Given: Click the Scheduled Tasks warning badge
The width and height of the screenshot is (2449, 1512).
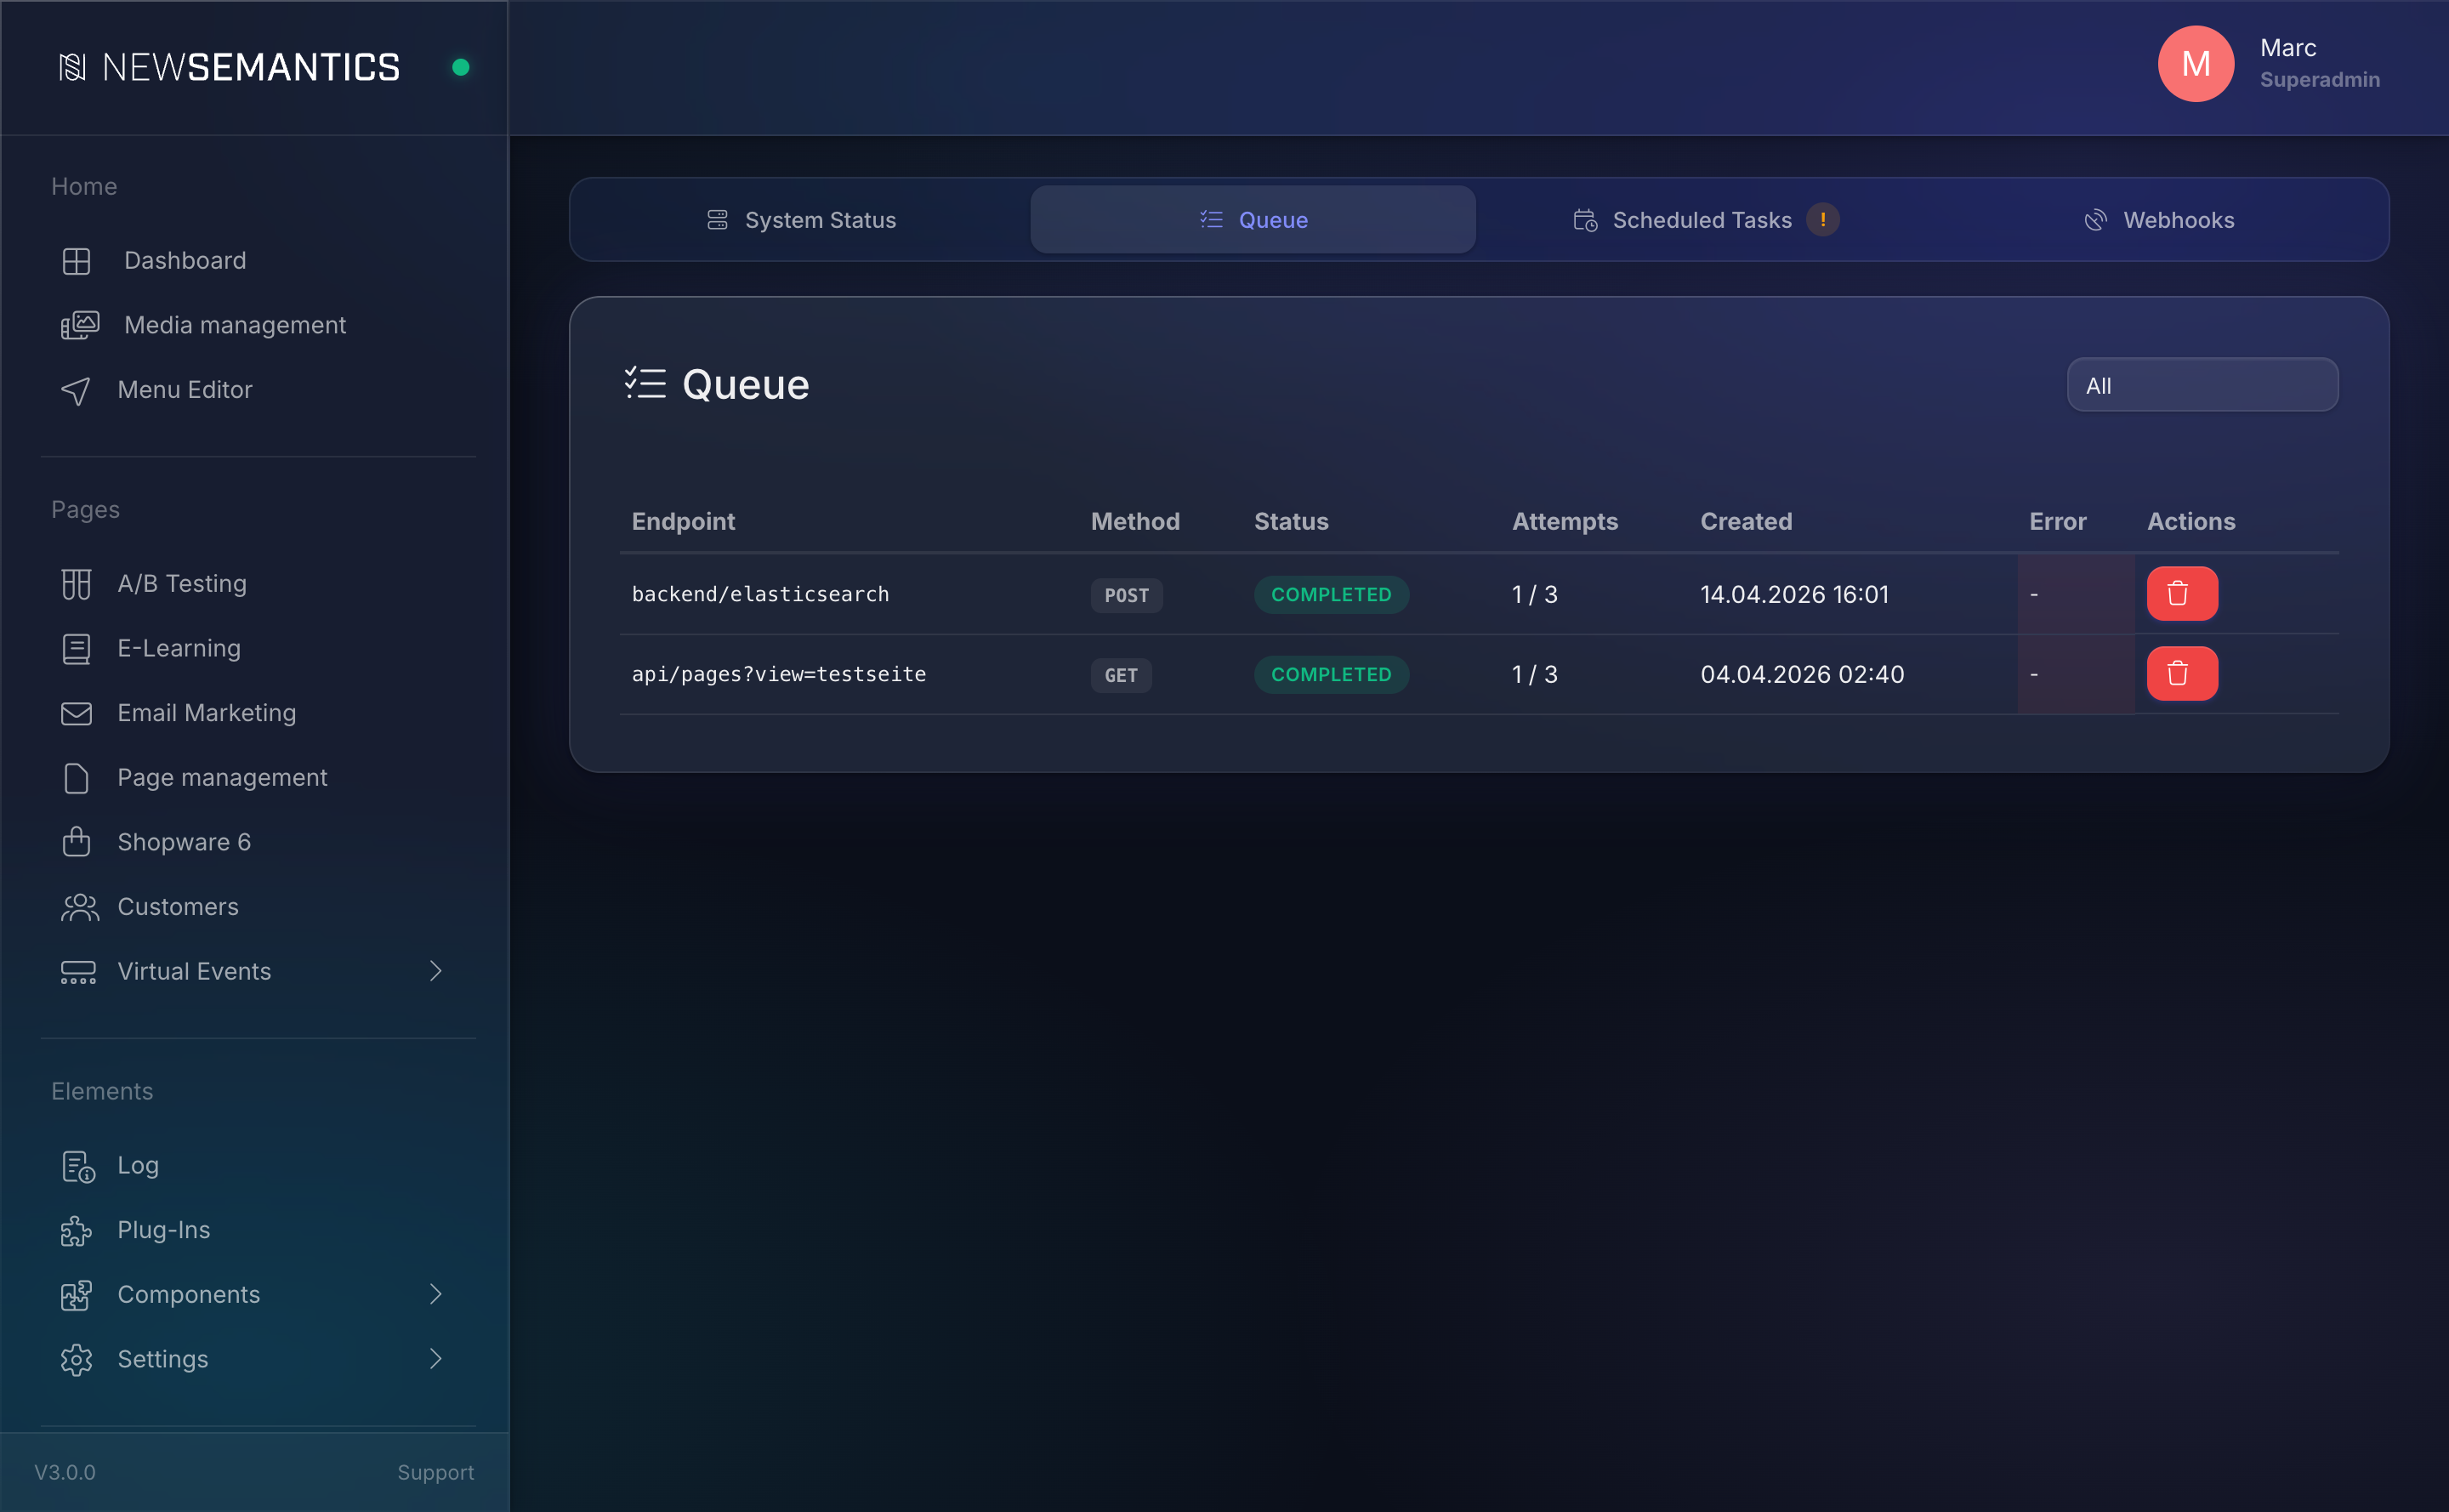Looking at the screenshot, I should (x=1823, y=220).
